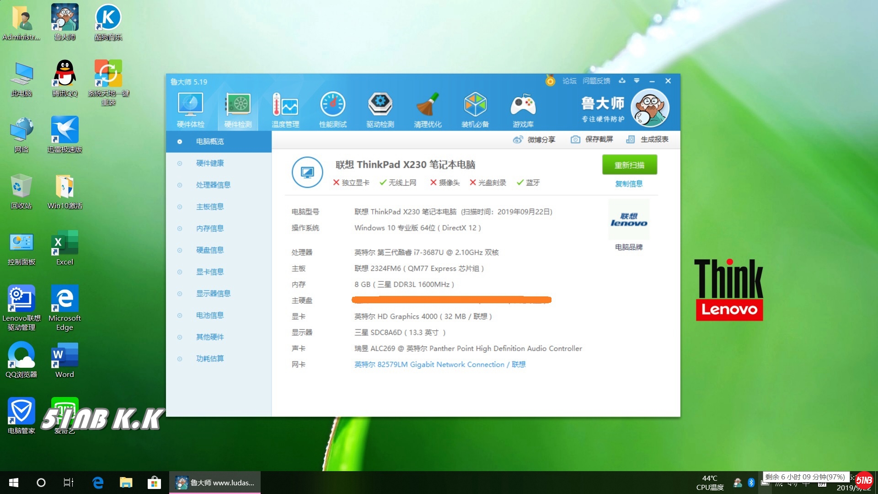Image resolution: width=878 pixels, height=494 pixels.
Task: Click the 保存截屏 camera icon
Action: (575, 140)
